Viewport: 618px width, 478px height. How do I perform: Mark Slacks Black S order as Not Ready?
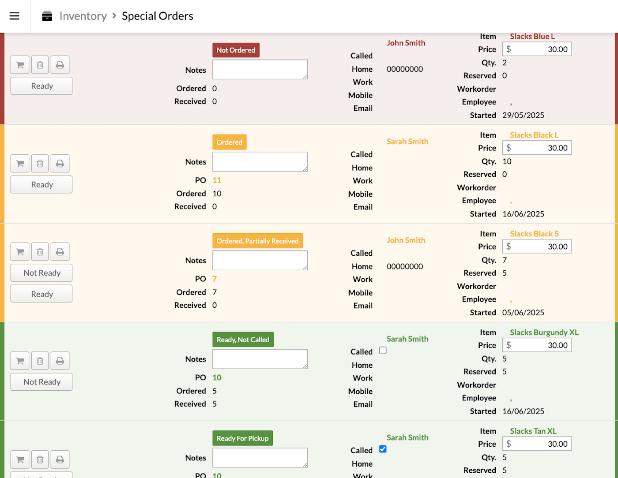[41, 273]
